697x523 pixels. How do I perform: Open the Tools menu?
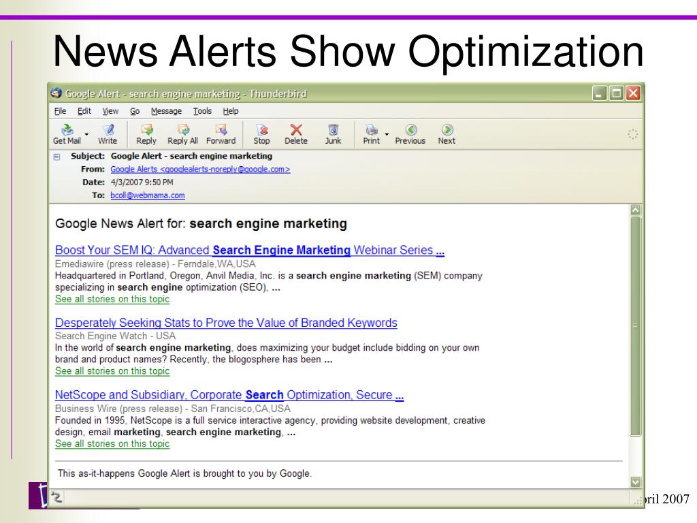pyautogui.click(x=202, y=111)
